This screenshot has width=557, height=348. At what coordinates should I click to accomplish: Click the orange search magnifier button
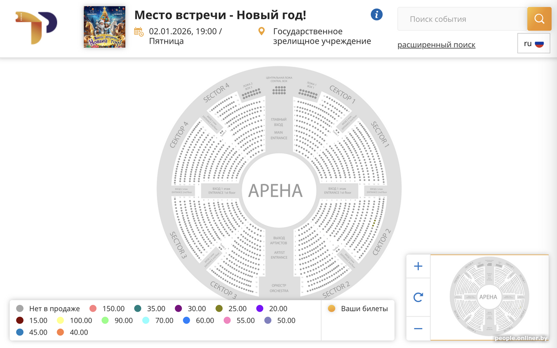539,19
